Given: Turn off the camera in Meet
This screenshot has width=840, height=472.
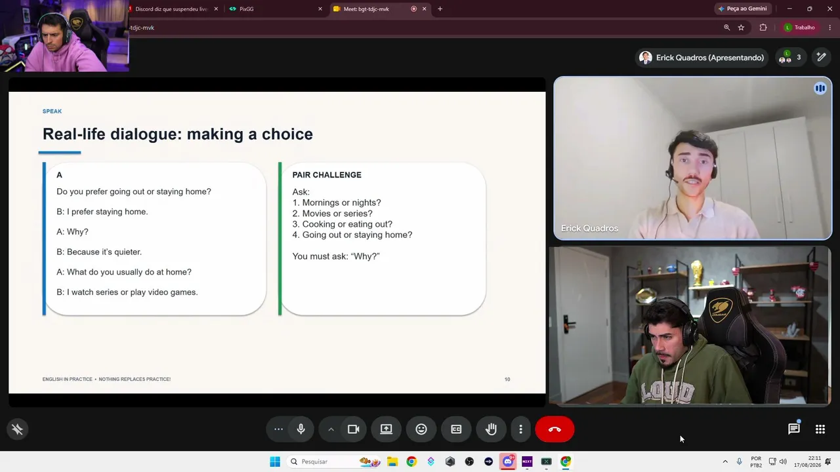Looking at the screenshot, I should (x=354, y=429).
